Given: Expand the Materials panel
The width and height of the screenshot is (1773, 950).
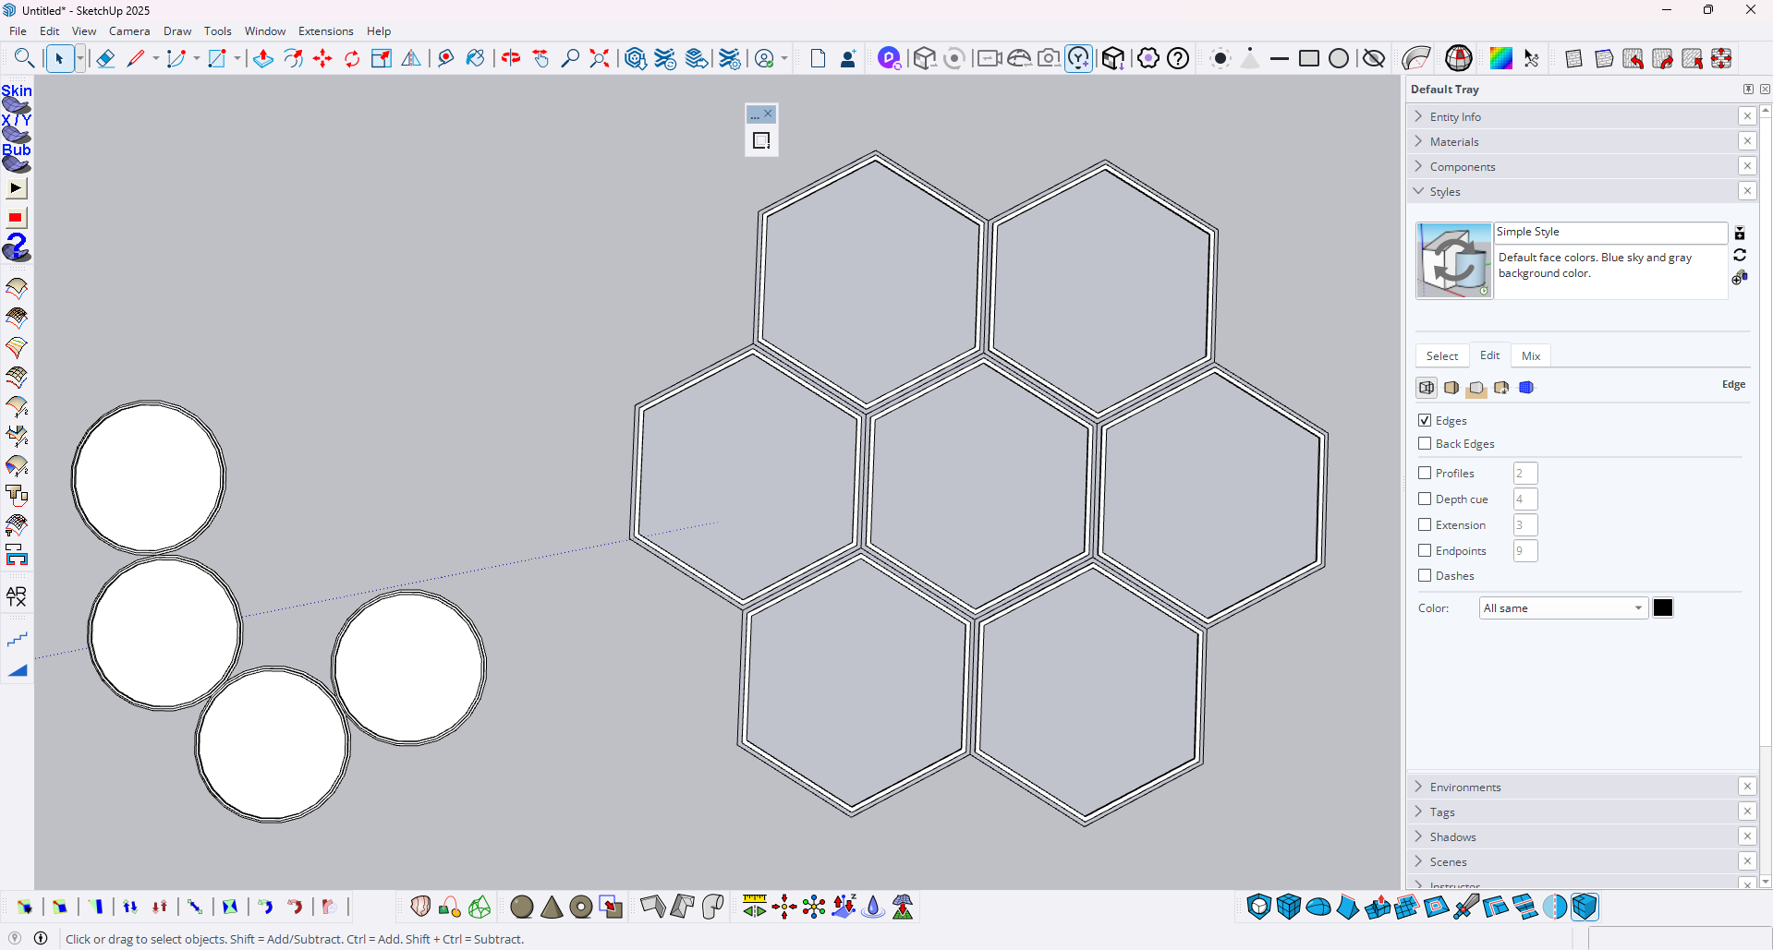Looking at the screenshot, I should [x=1573, y=141].
